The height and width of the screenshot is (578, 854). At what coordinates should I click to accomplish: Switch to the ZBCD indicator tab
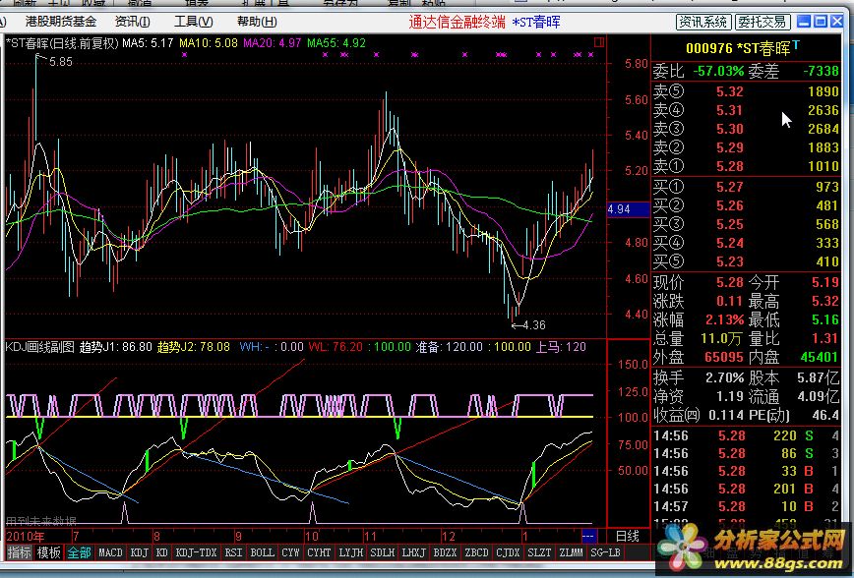476,552
